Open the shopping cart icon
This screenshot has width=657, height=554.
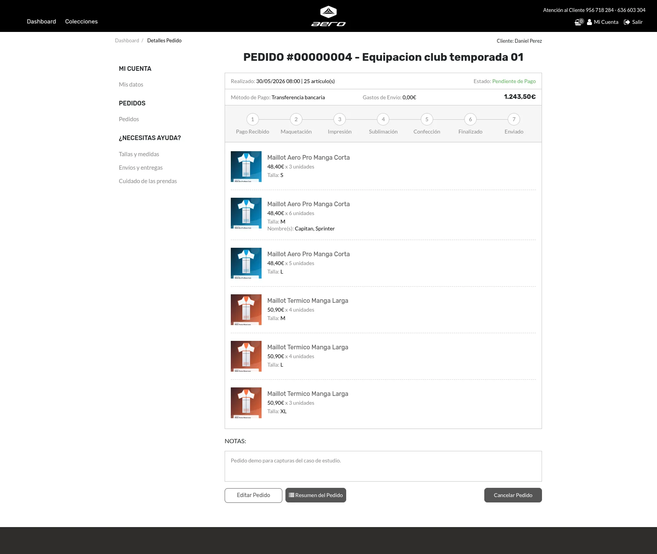tap(578, 22)
